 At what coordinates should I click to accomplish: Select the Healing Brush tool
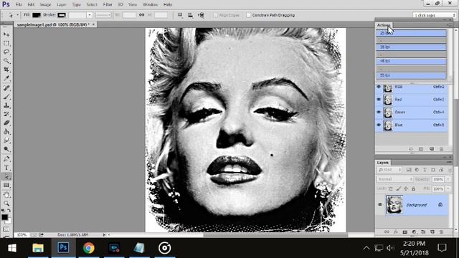tap(6, 87)
